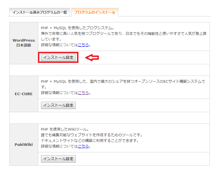The height and width of the screenshot is (179, 220).
Task: Click the text 'ドキュメントサイトなどの構築に利用することができます。'
Action: 90,140
